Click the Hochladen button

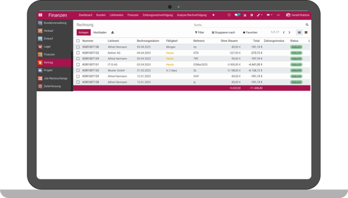click(100, 33)
